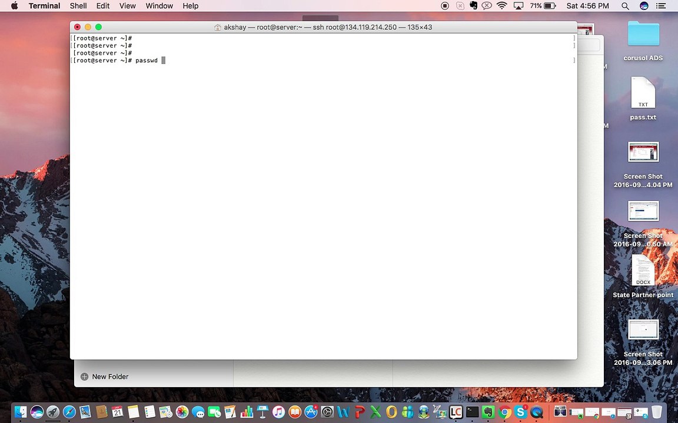Open FaceTime in the Dock

[x=214, y=412]
